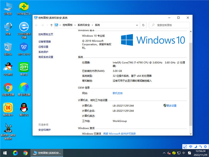Viewport: 209px width, 157px height.
Task: Click the 搜索控制面板 search field
Action: click(x=171, y=25)
